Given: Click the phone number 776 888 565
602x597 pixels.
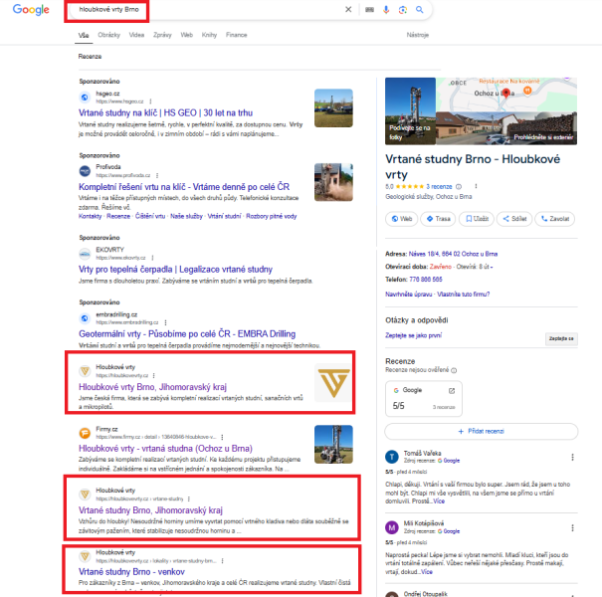Looking at the screenshot, I should tap(426, 280).
